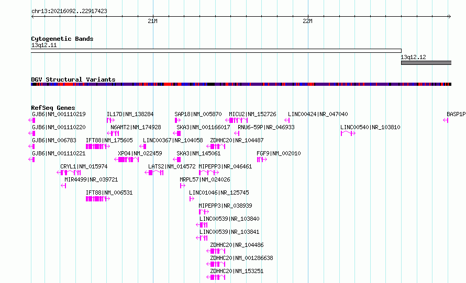Click the RNU6-59P|NR_046933 label text
The image size is (466, 283).
click(266, 128)
